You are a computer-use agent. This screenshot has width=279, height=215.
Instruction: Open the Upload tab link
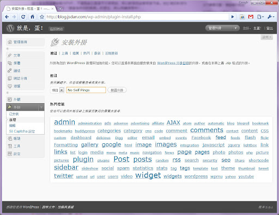(x=65, y=53)
